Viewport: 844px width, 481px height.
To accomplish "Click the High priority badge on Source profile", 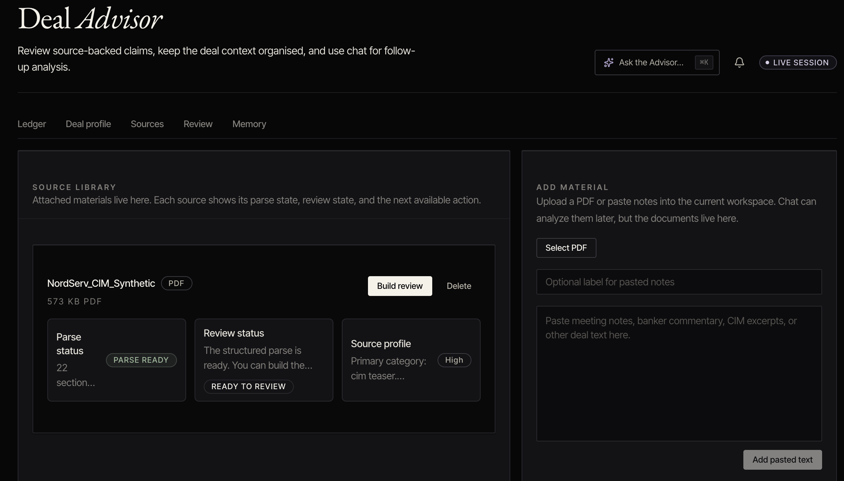I will click(x=454, y=360).
